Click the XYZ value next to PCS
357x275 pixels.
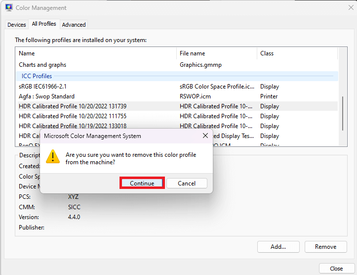[73, 196]
